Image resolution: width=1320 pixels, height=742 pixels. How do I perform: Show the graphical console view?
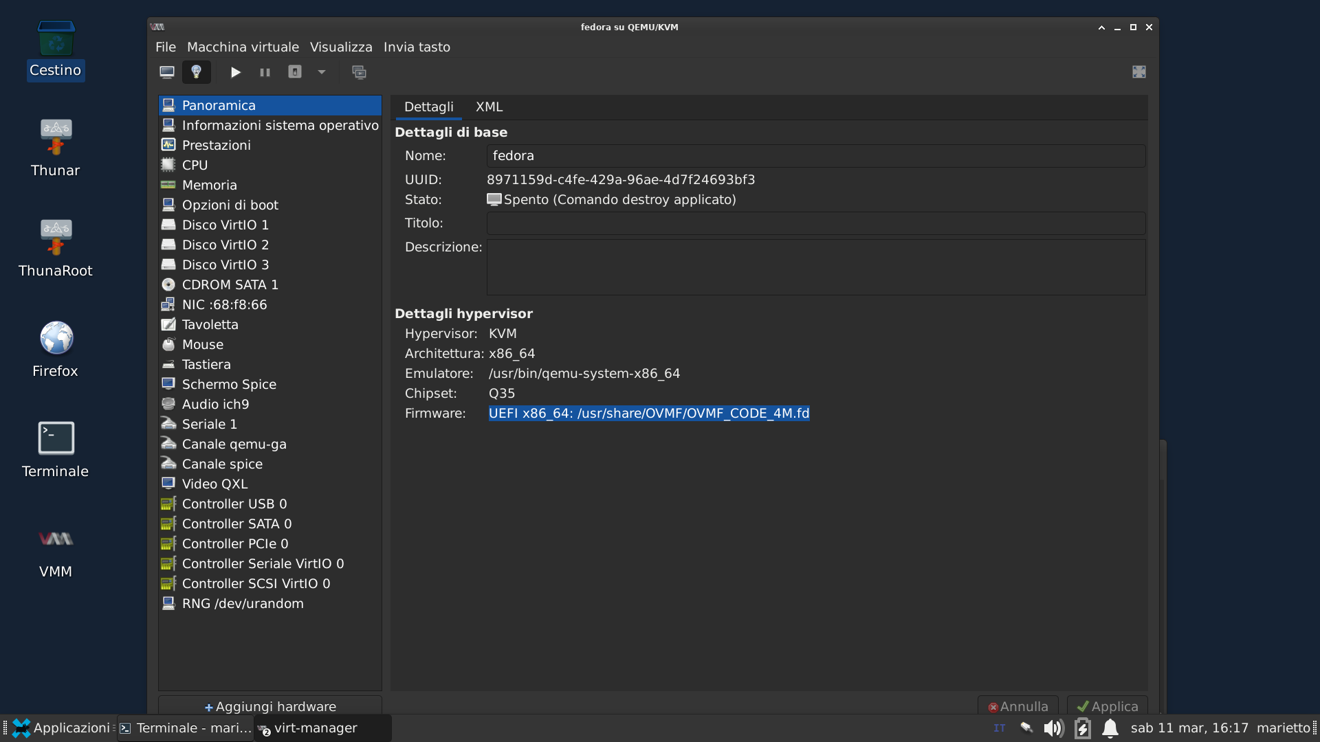point(167,72)
